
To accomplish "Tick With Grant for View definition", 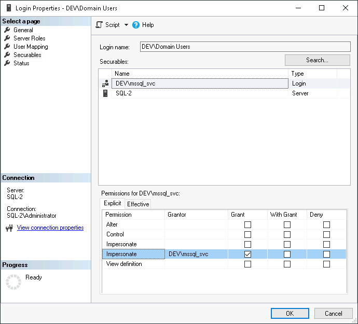I will [287, 264].
